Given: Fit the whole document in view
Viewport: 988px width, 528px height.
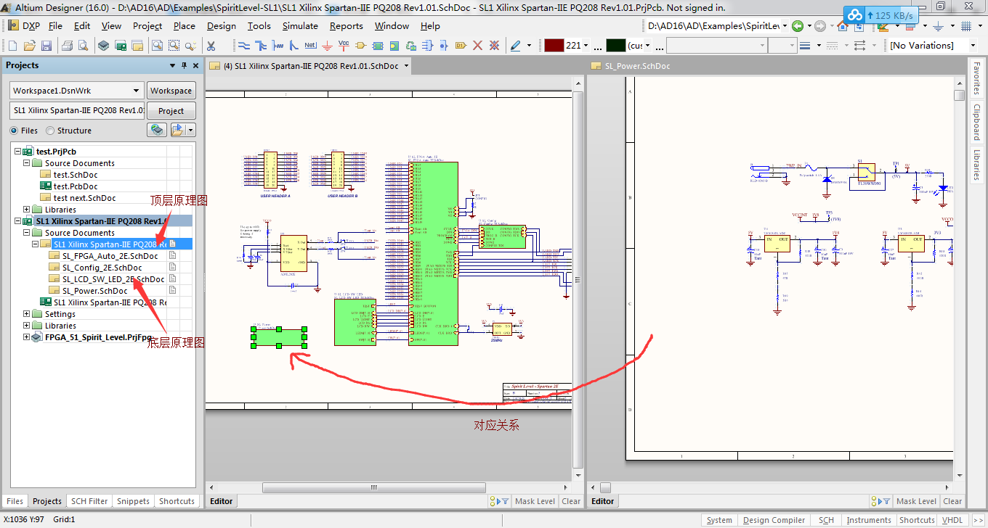Looking at the screenshot, I should (157, 46).
